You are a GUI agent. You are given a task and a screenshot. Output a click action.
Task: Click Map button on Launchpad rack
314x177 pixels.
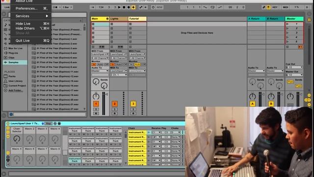click(49, 123)
